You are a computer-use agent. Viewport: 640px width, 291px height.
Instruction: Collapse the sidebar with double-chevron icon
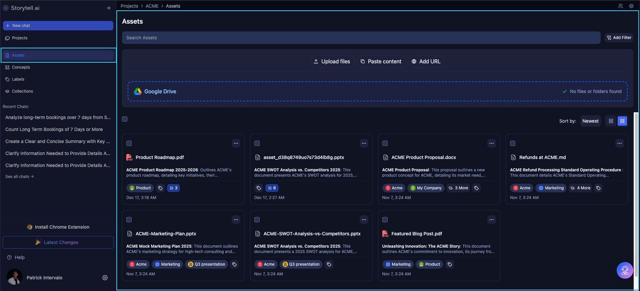coord(109,8)
